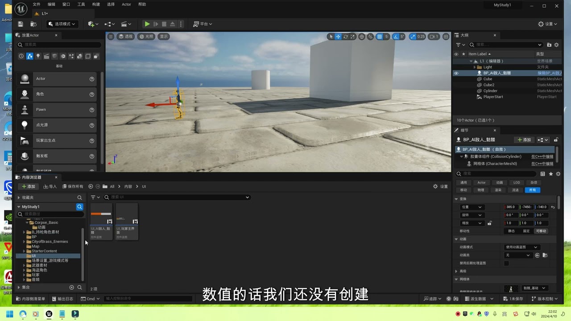The width and height of the screenshot is (571, 321).
Task: Toggle the Details panel lock icon
Action: click(556, 140)
